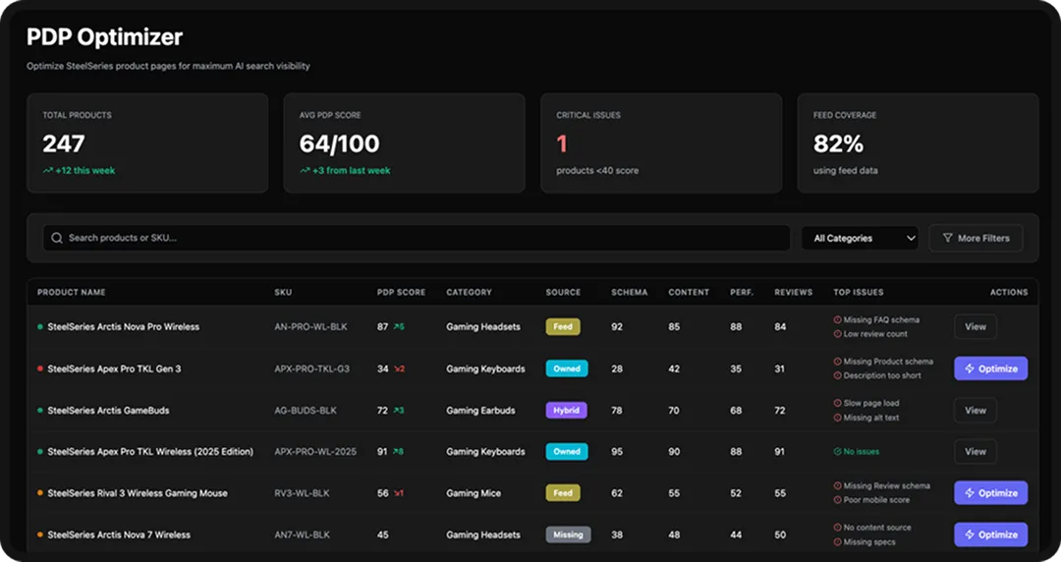The image size is (1061, 562).
Task: Click warning icon beside Missing FAQ schema
Action: [838, 319]
